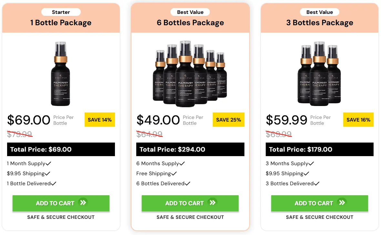Open the 6 Bottles Package header
This screenshot has width=381, height=235.
[190, 23]
